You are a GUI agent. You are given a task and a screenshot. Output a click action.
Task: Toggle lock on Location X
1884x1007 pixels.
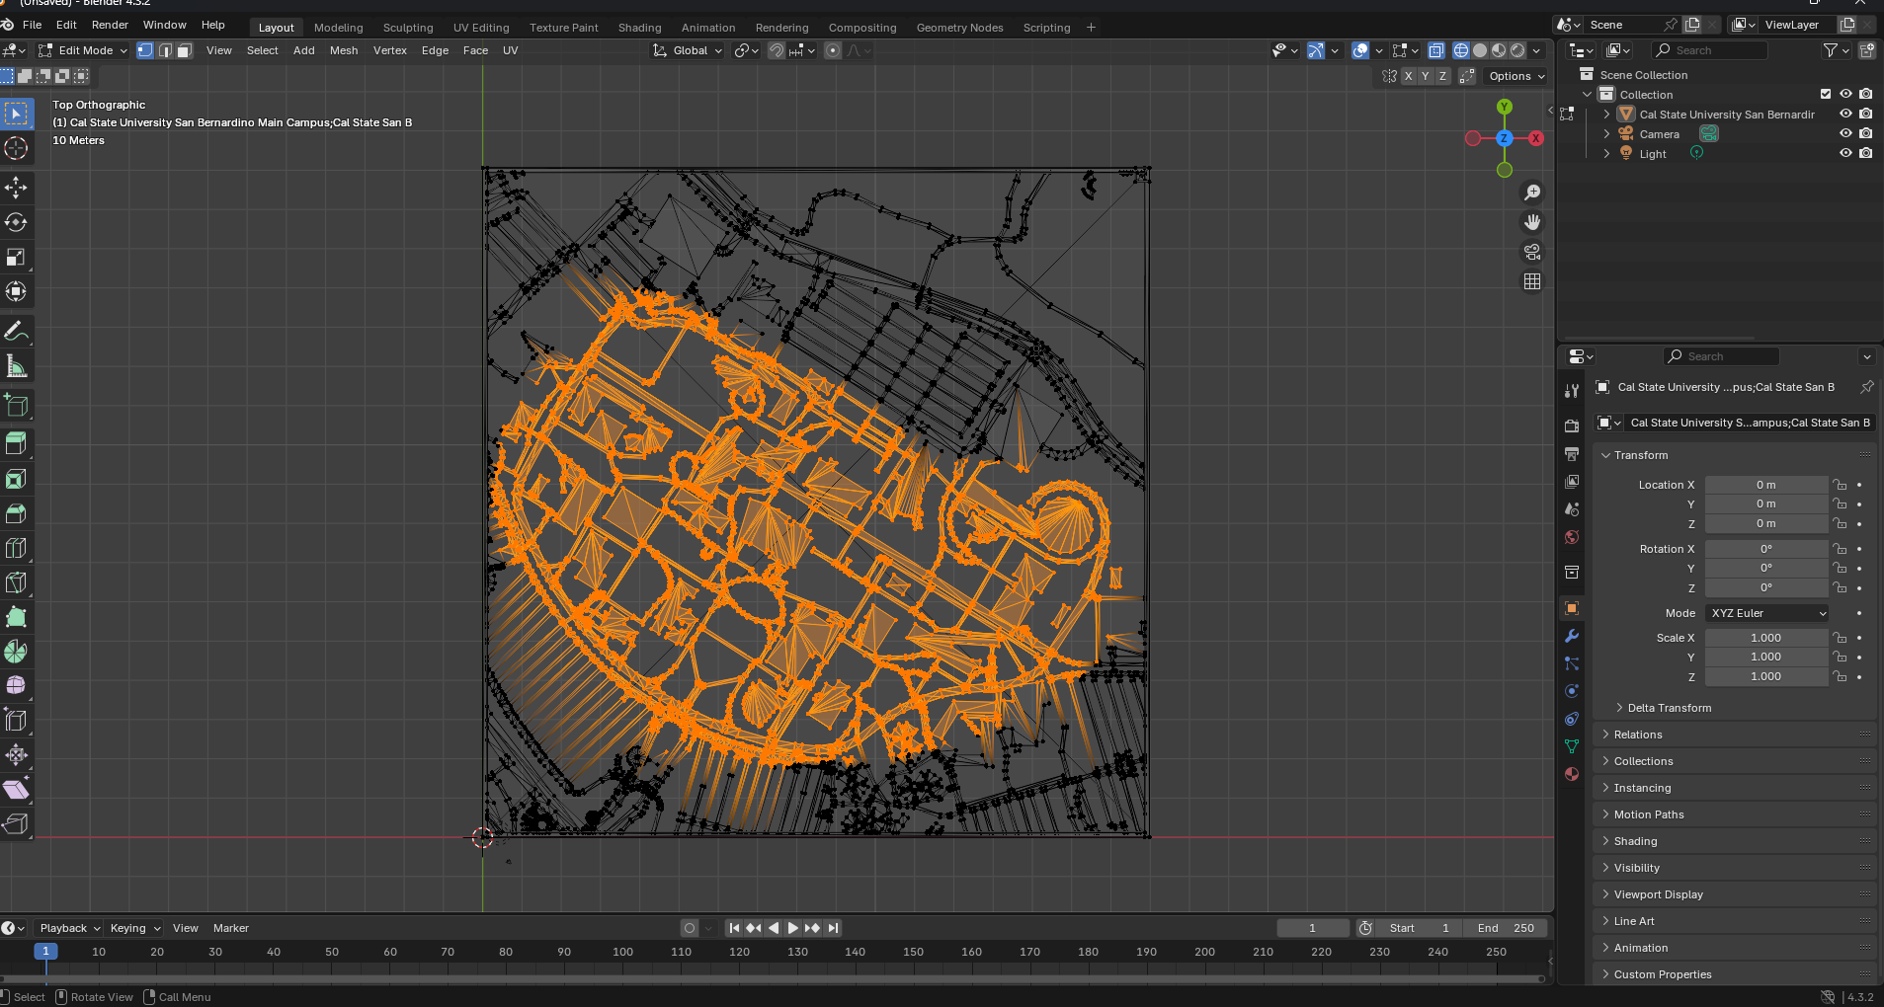point(1840,485)
